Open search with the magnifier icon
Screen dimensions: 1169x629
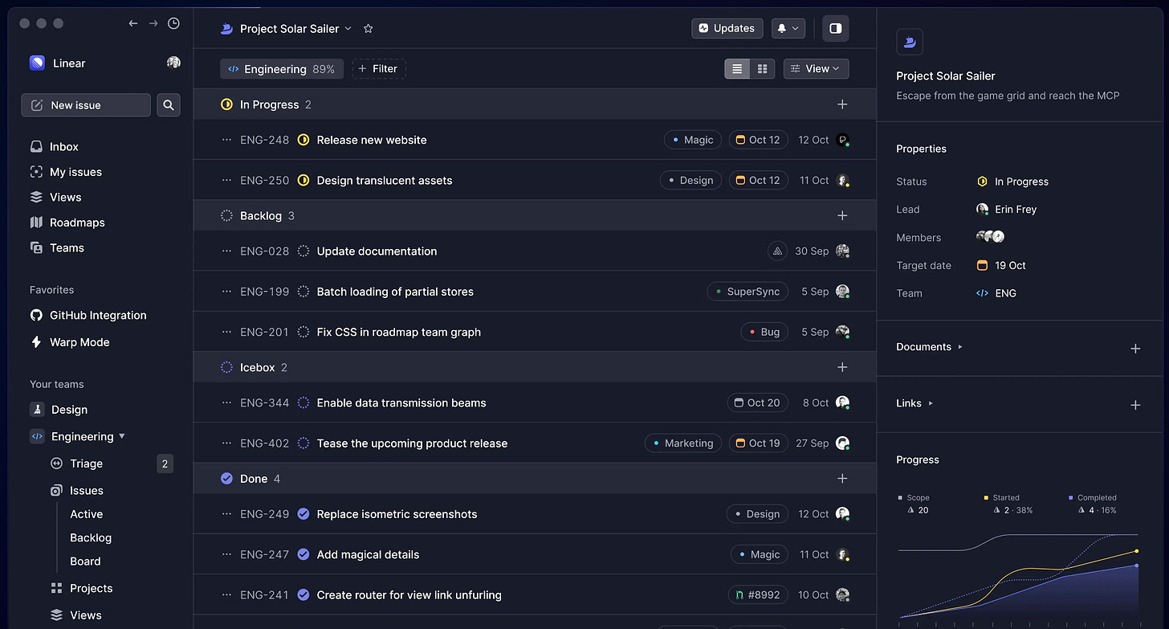[x=168, y=104]
